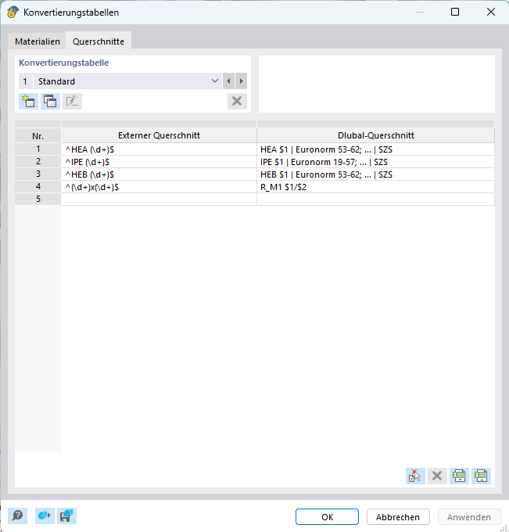Click the blue cube arrow icon at bottom

45,516
